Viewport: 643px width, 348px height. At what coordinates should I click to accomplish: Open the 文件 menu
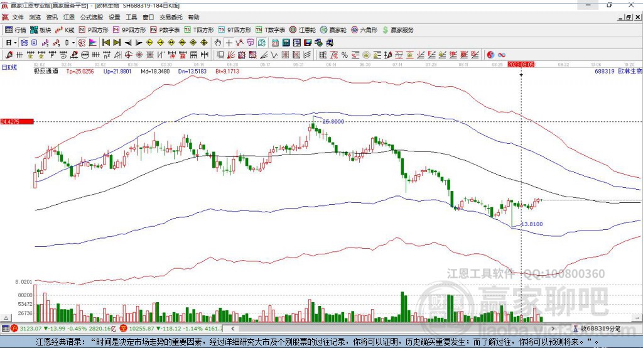pos(18,17)
